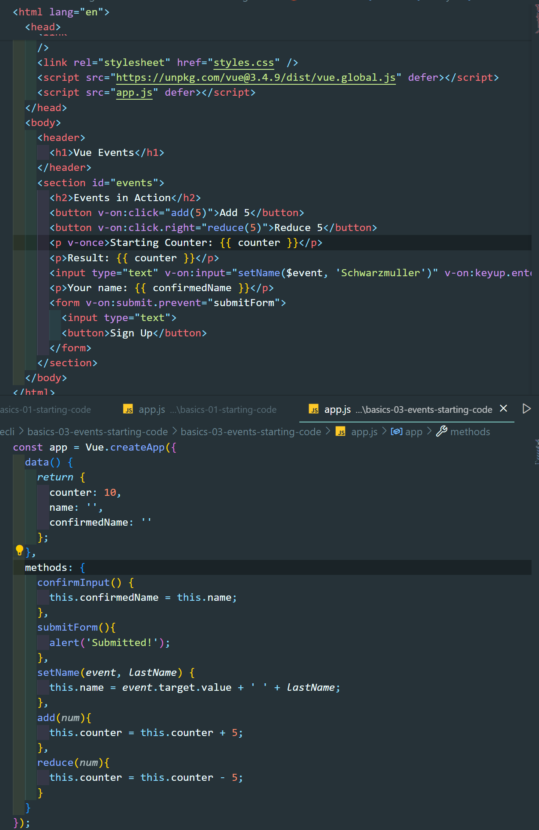
Task: Click 'counter: 10,' data property
Action: 85,492
